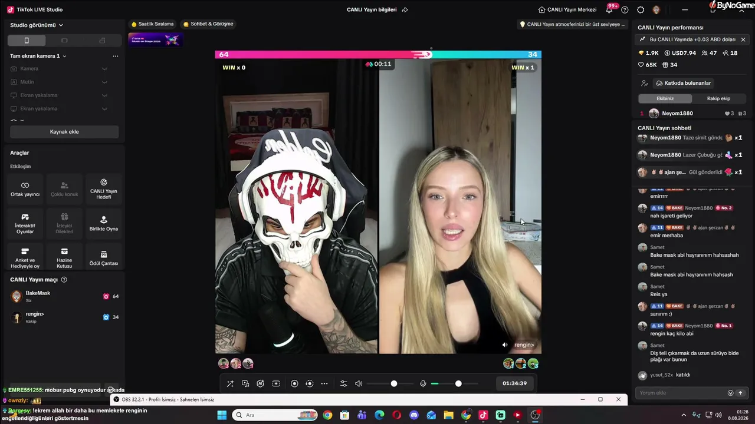Click the Music on Stage promo banner
This screenshot has height=424, width=755.
point(155,39)
